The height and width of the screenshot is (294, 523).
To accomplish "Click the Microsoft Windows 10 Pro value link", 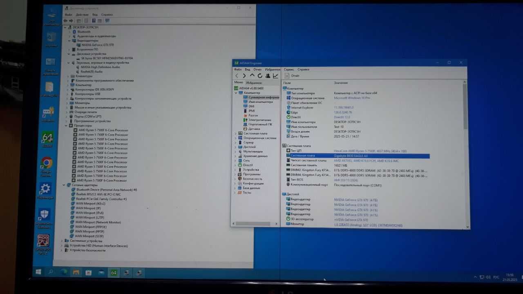I will click(352, 98).
